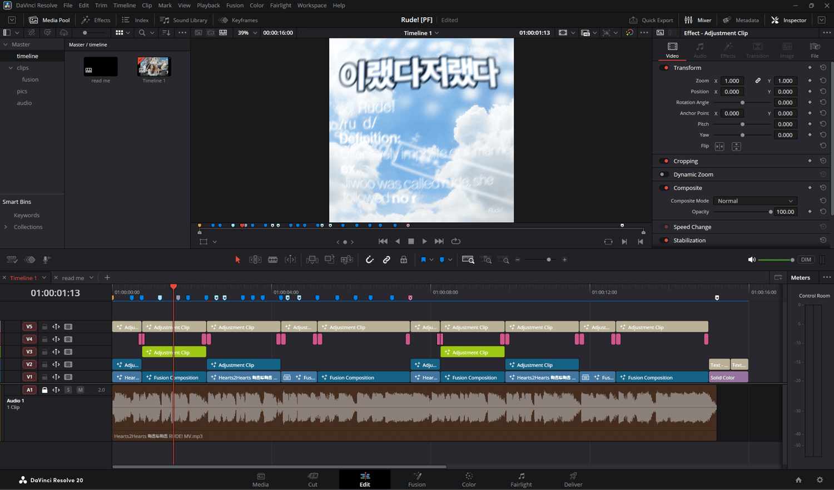Open the Trim menu

coord(101,6)
